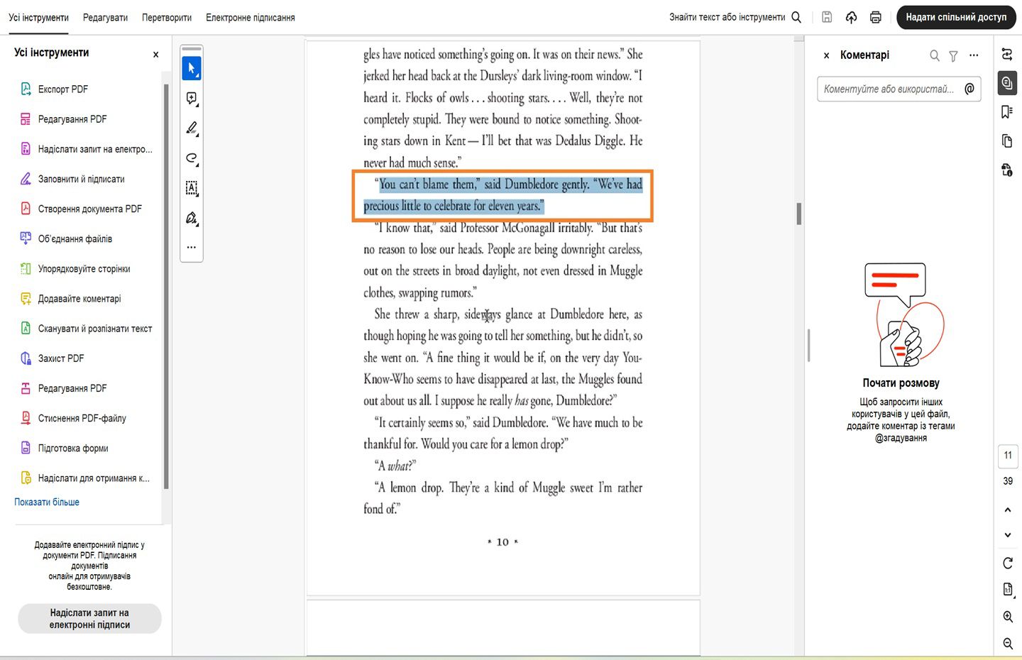Open the bookmarks panel
The image size is (1022, 660).
tap(1007, 112)
